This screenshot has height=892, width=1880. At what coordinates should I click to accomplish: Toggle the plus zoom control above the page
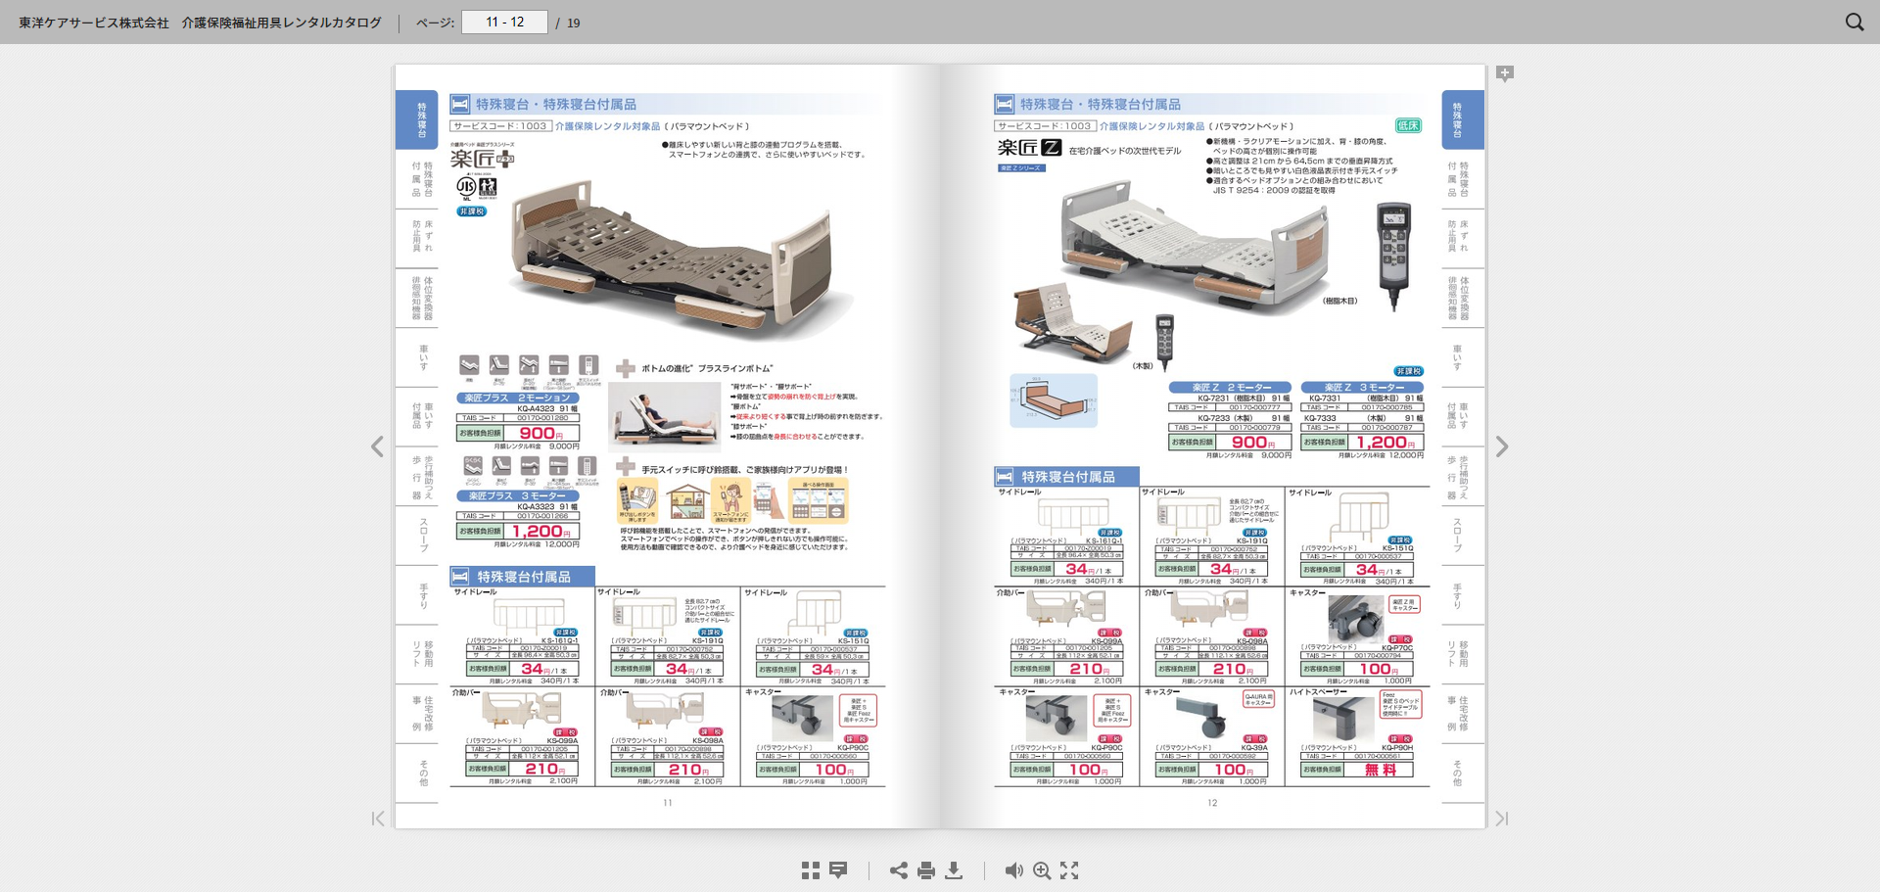point(1505,73)
